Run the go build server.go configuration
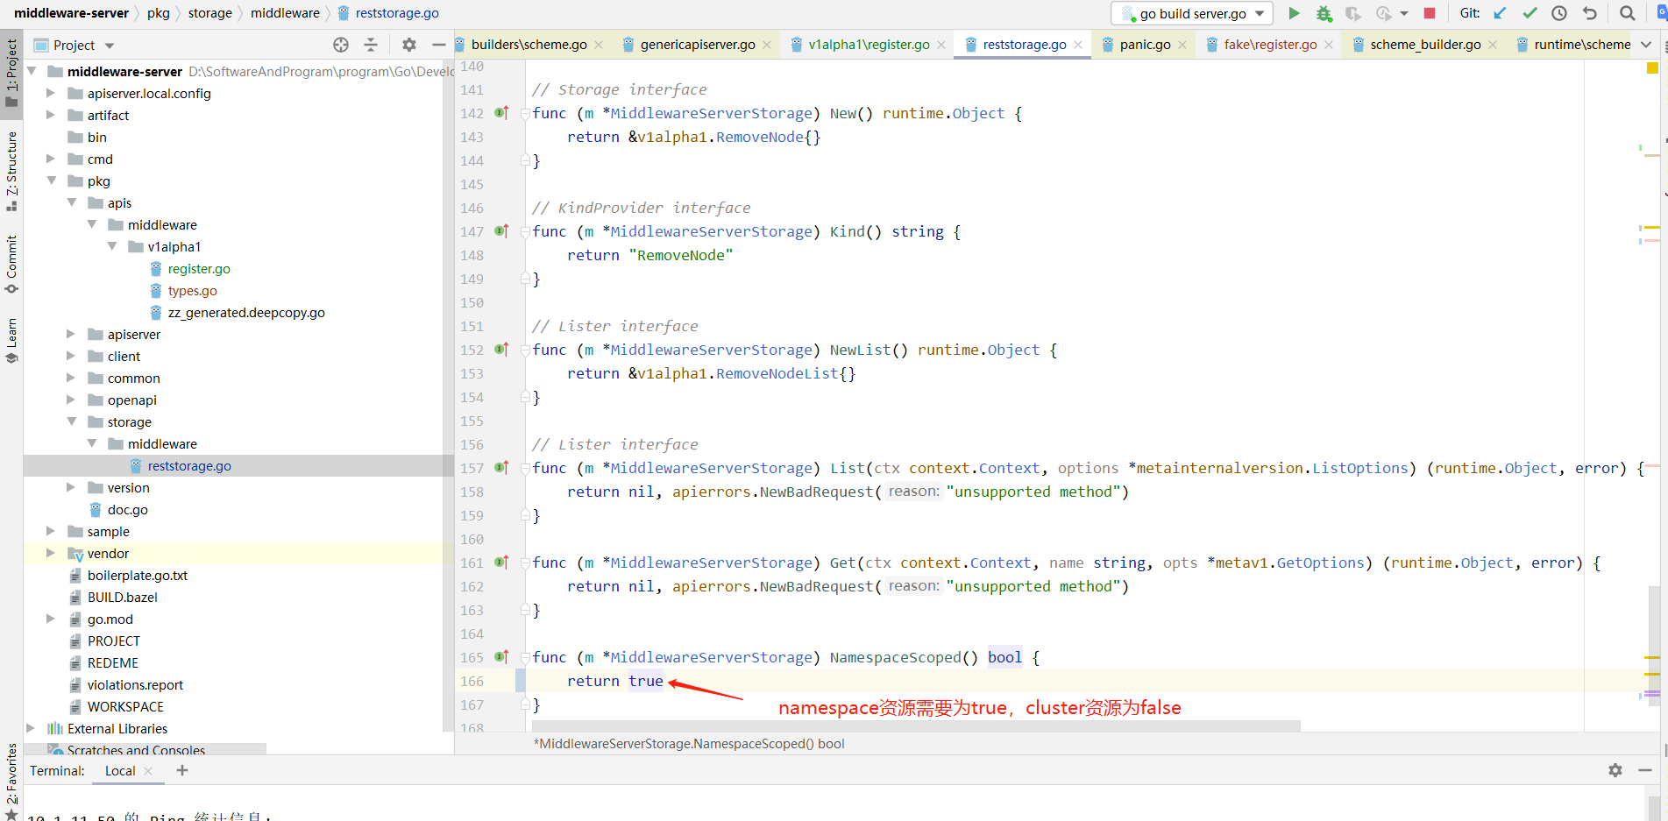 click(x=1294, y=13)
